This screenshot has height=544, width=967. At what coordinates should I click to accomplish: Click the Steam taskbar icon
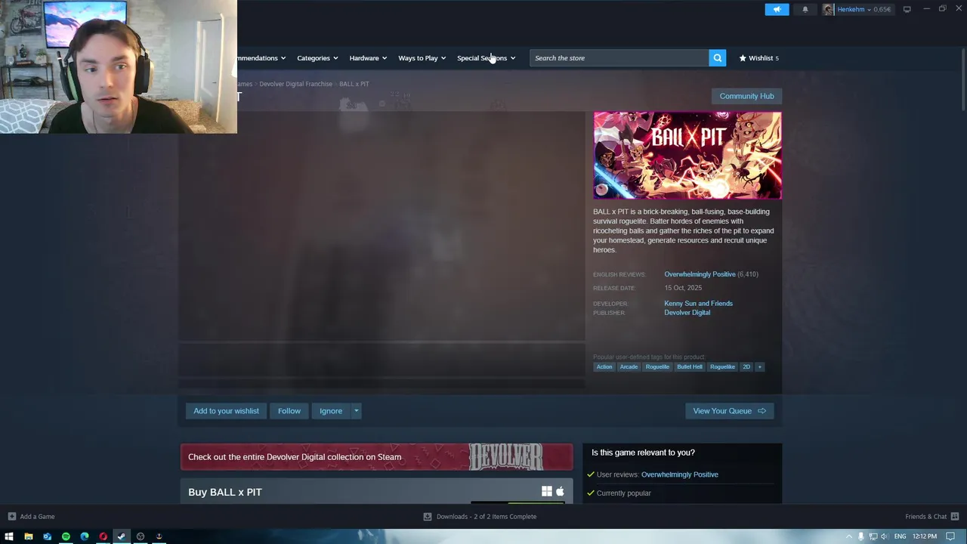coord(122,536)
